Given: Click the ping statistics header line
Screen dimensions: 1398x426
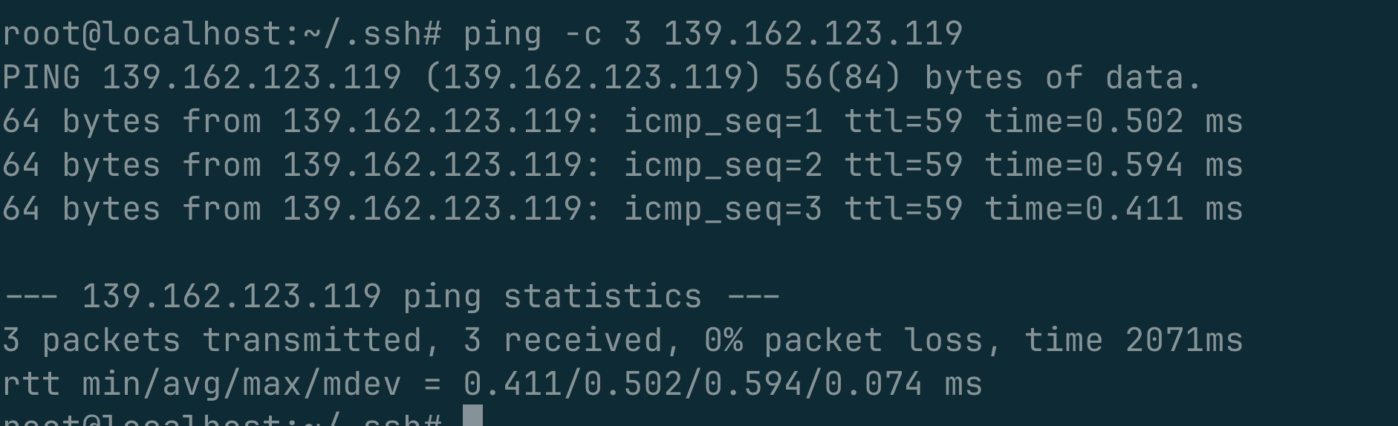Looking at the screenshot, I should [391, 297].
